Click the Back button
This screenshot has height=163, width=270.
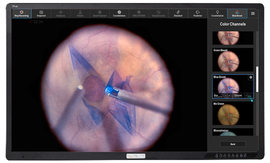click(x=233, y=144)
